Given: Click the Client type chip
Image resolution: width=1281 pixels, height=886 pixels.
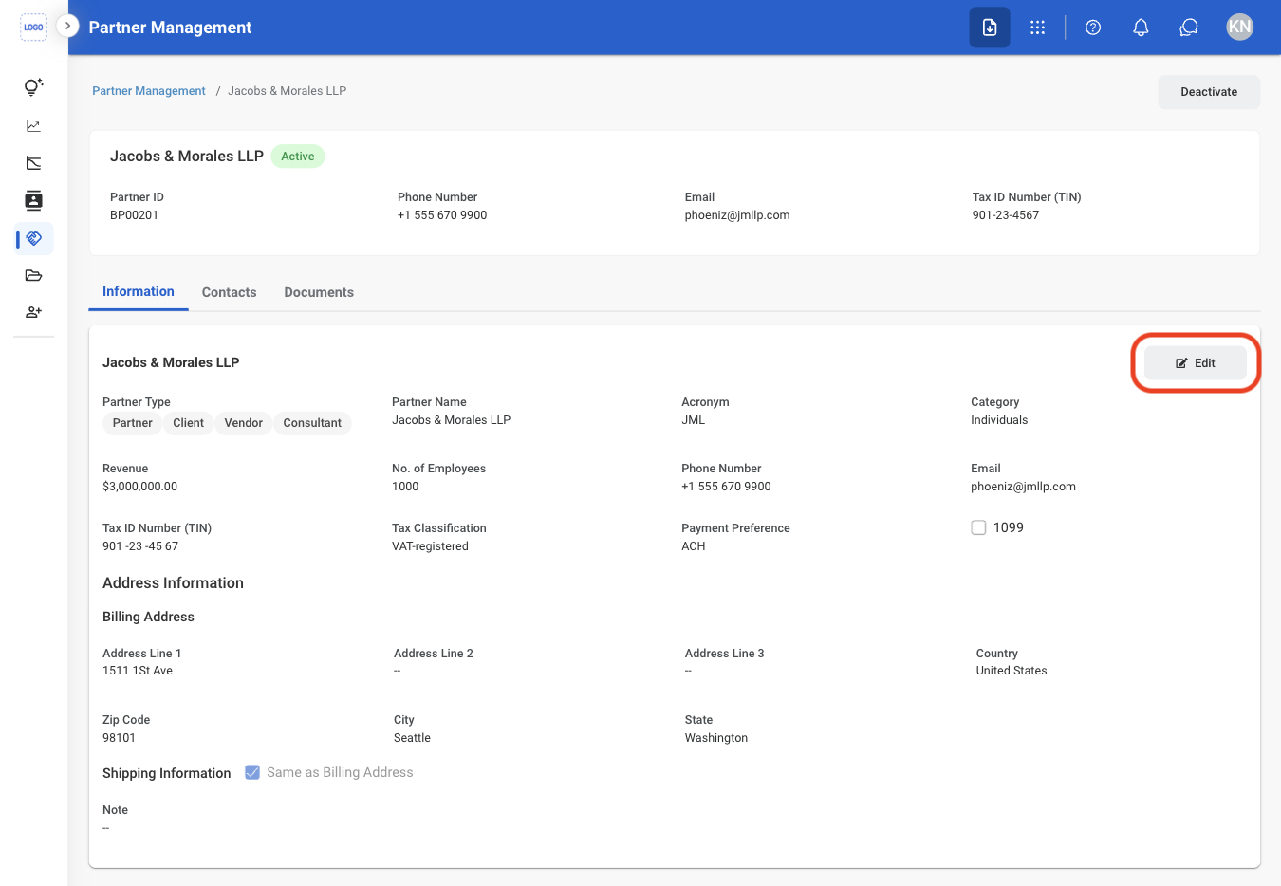Looking at the screenshot, I should pyautogui.click(x=188, y=423).
